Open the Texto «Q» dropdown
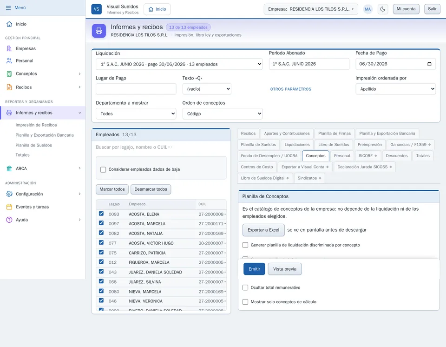This screenshot has height=347, width=446. (207, 89)
